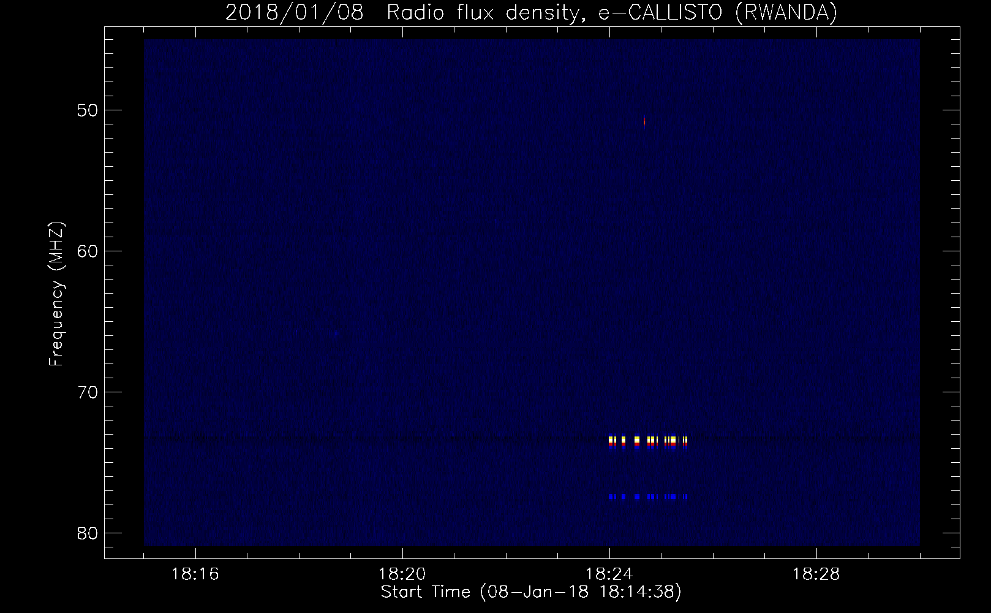The width and height of the screenshot is (991, 613).
Task: Click the blue burst band near 77 MHz
Action: [648, 497]
